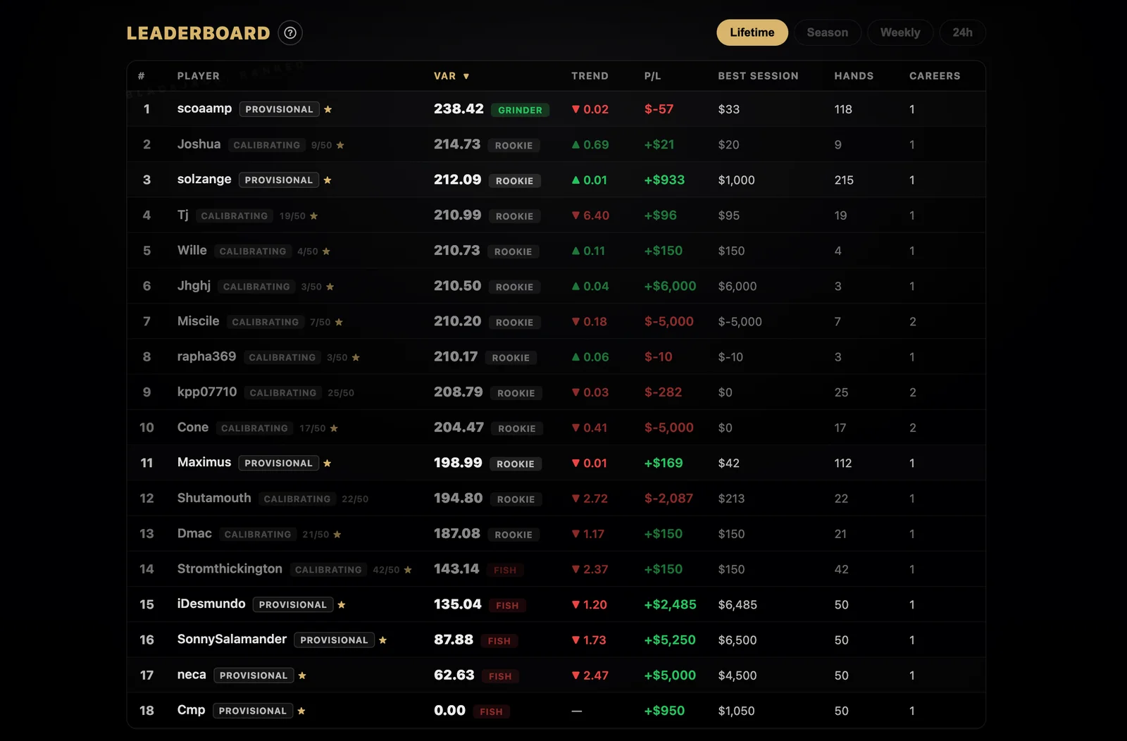
Task: Switch to the Weekly tab
Action: coord(900,32)
